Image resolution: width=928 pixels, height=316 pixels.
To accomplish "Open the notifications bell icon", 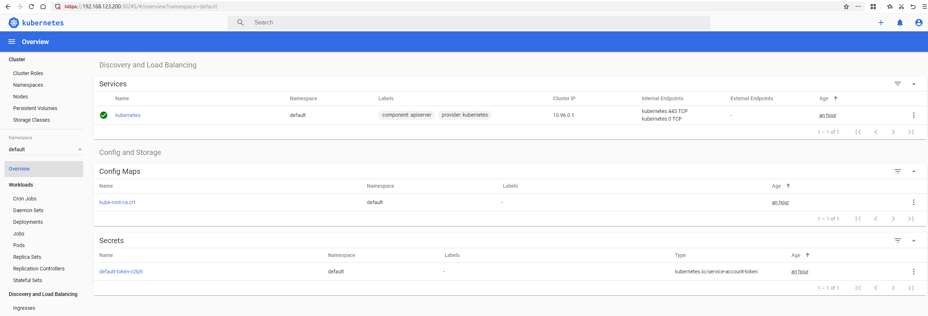I will pyautogui.click(x=900, y=23).
